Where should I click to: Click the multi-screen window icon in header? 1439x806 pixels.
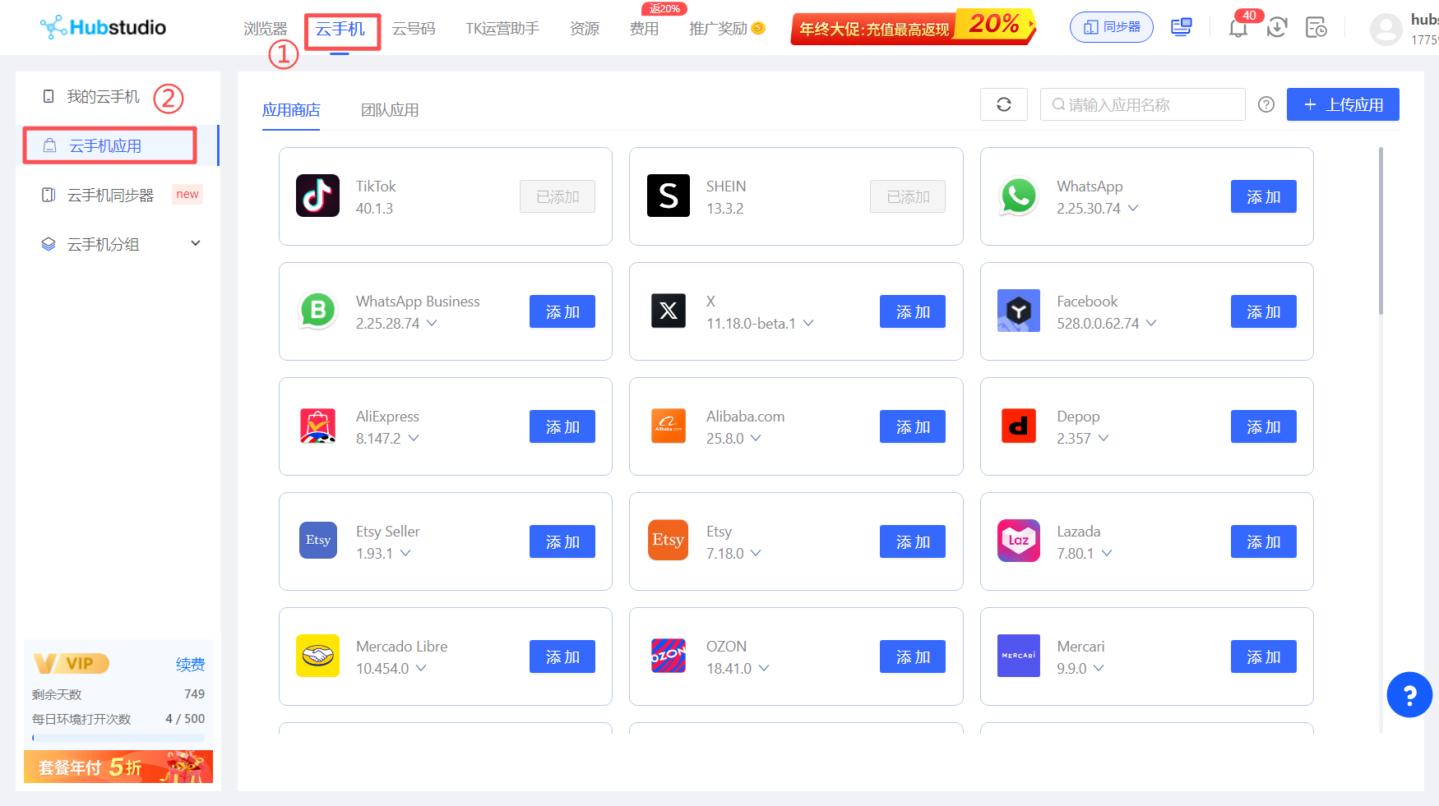click(1182, 27)
